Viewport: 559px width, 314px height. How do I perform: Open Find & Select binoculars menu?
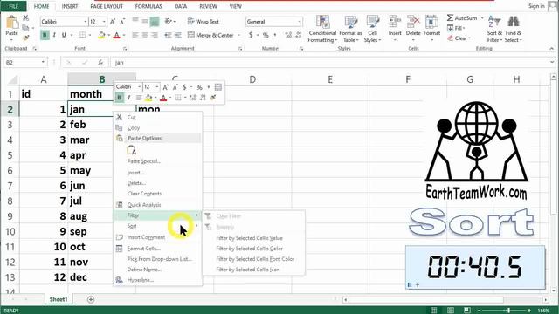pos(514,29)
